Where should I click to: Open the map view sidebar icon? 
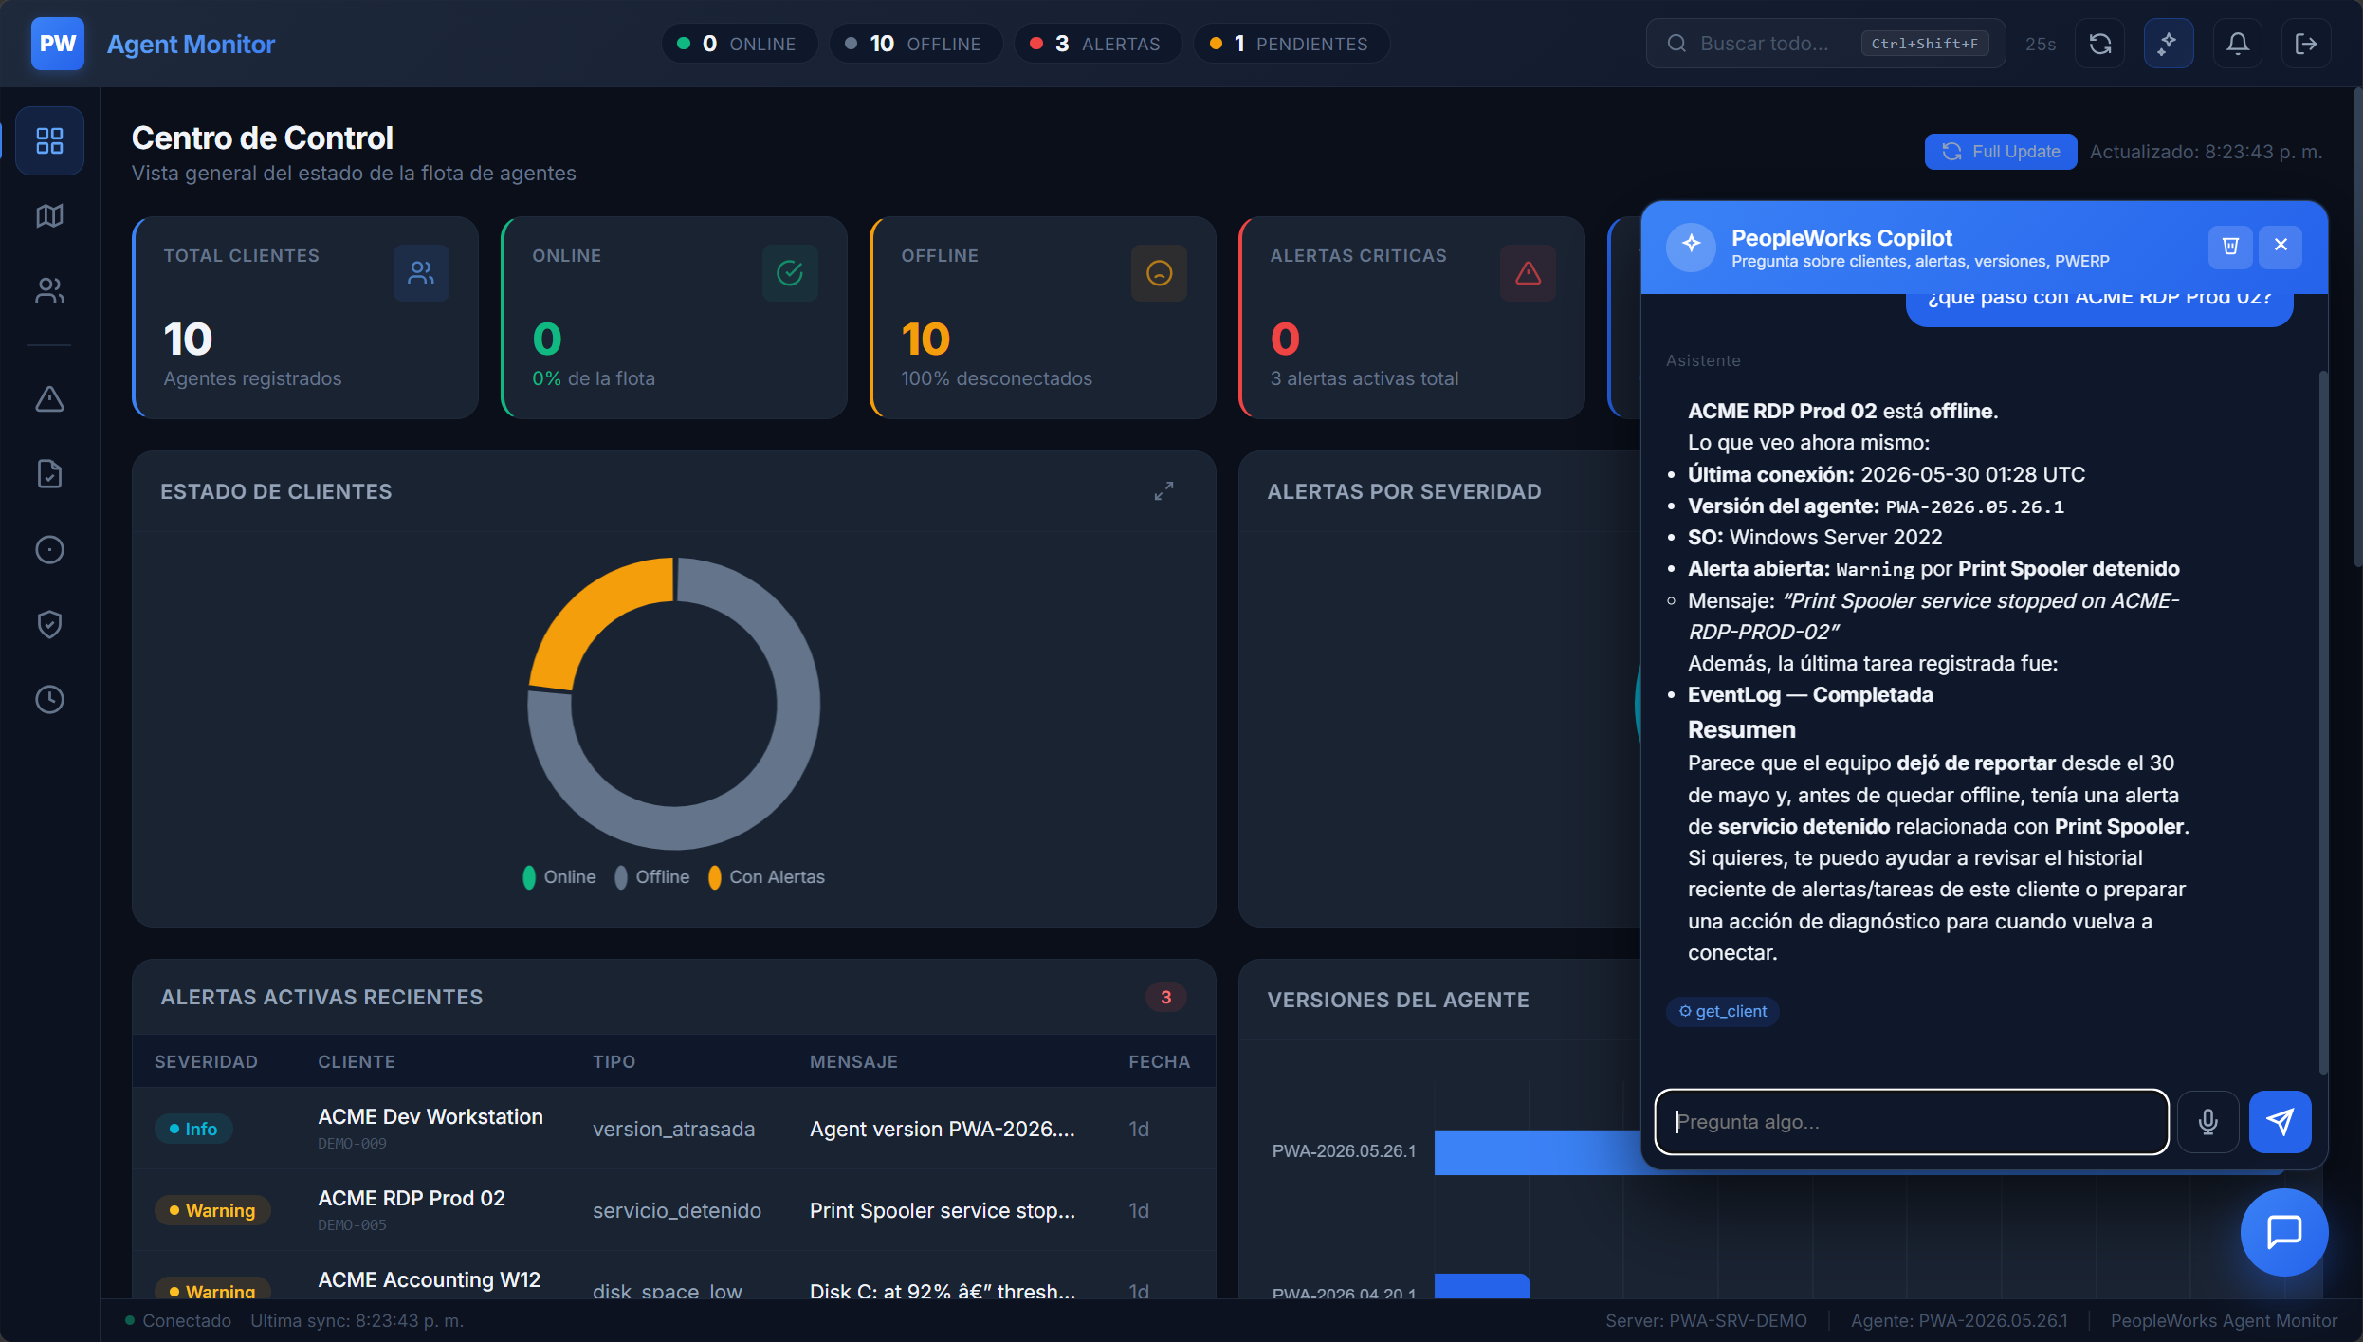click(49, 216)
